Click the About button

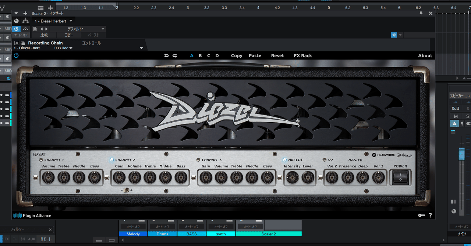pyautogui.click(x=425, y=56)
